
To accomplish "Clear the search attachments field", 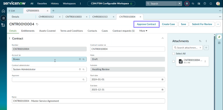I will [x=200, y=48].
